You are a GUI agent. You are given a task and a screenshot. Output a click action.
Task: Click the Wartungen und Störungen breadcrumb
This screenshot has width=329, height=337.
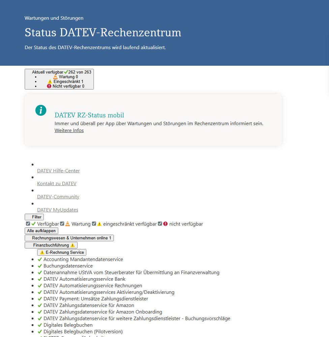coord(54,18)
